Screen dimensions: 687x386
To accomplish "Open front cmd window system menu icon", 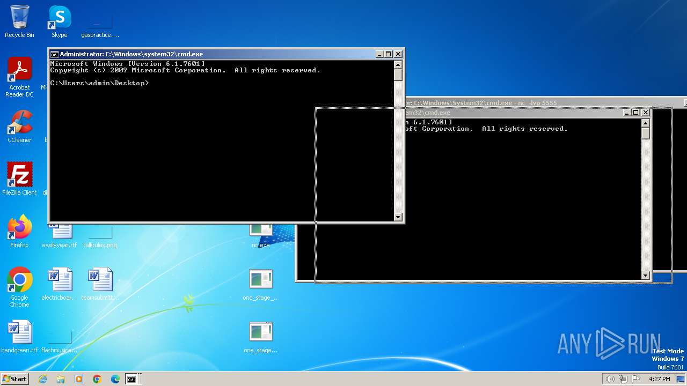I will 54,54.
